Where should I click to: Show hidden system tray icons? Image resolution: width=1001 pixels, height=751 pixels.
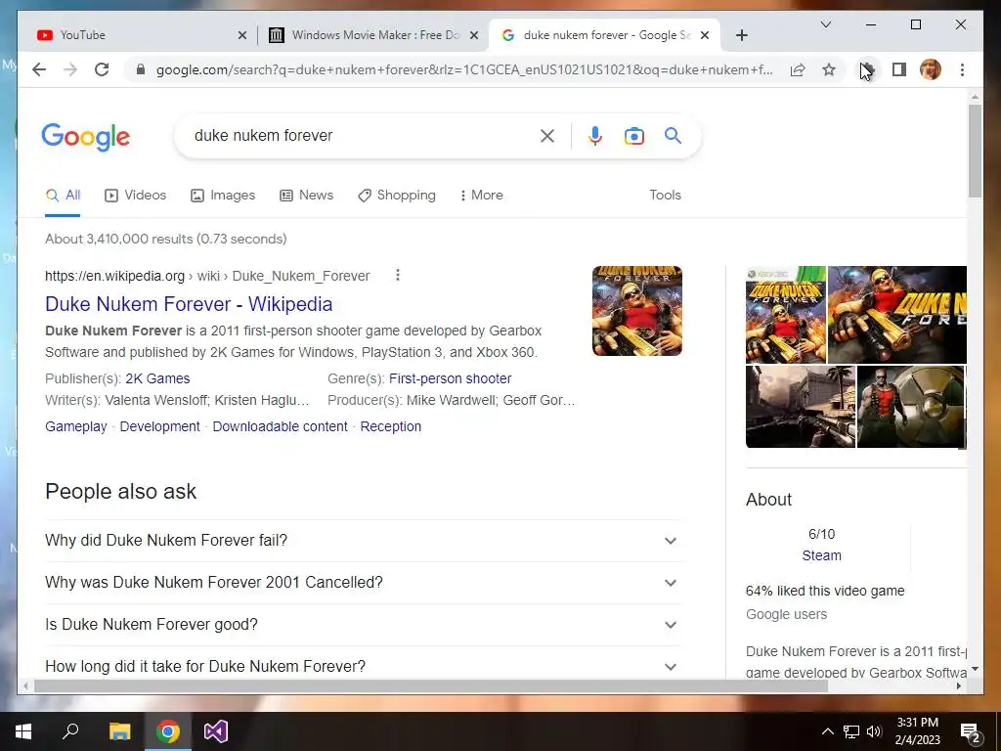[827, 731]
